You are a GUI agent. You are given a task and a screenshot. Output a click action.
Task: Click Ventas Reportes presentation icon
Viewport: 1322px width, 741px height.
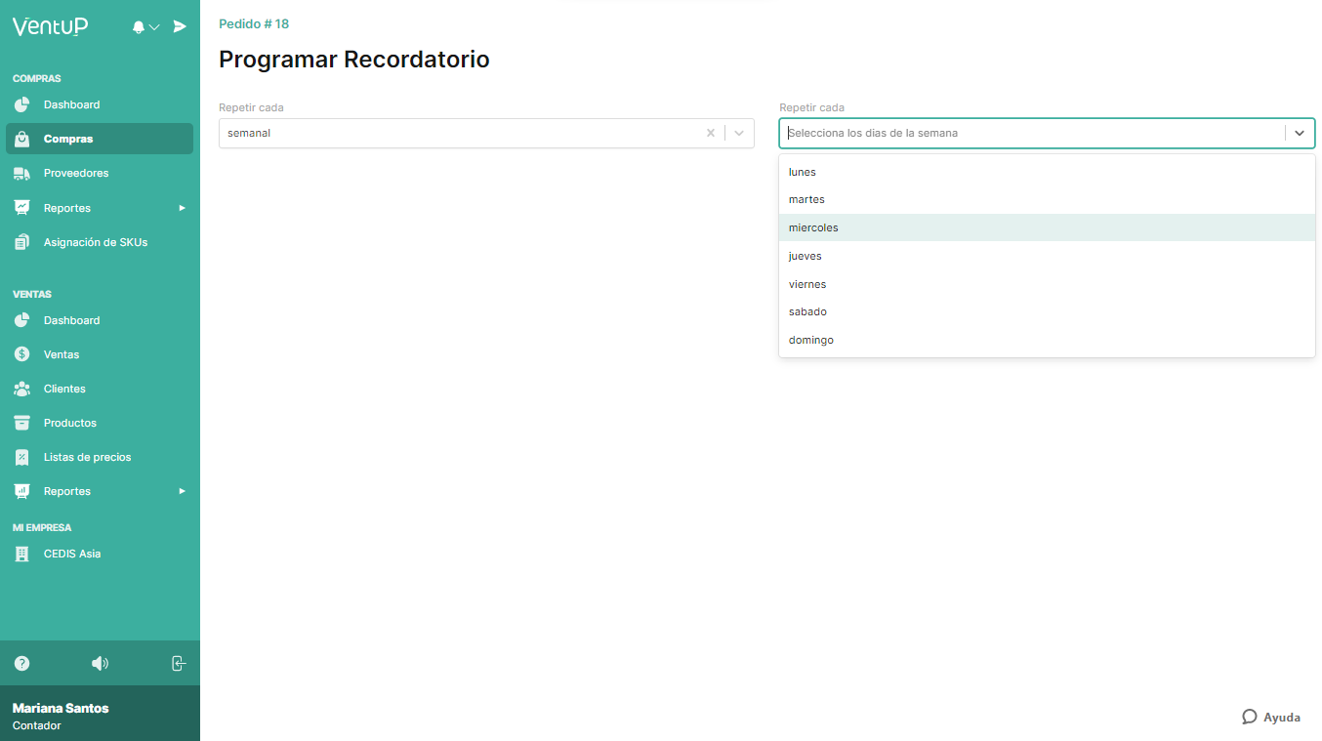coord(22,491)
